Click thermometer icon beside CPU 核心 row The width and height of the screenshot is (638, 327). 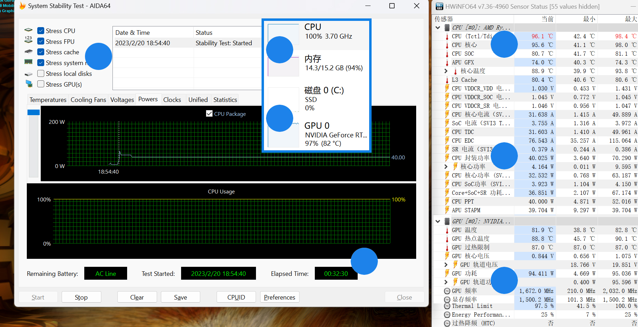tap(447, 45)
